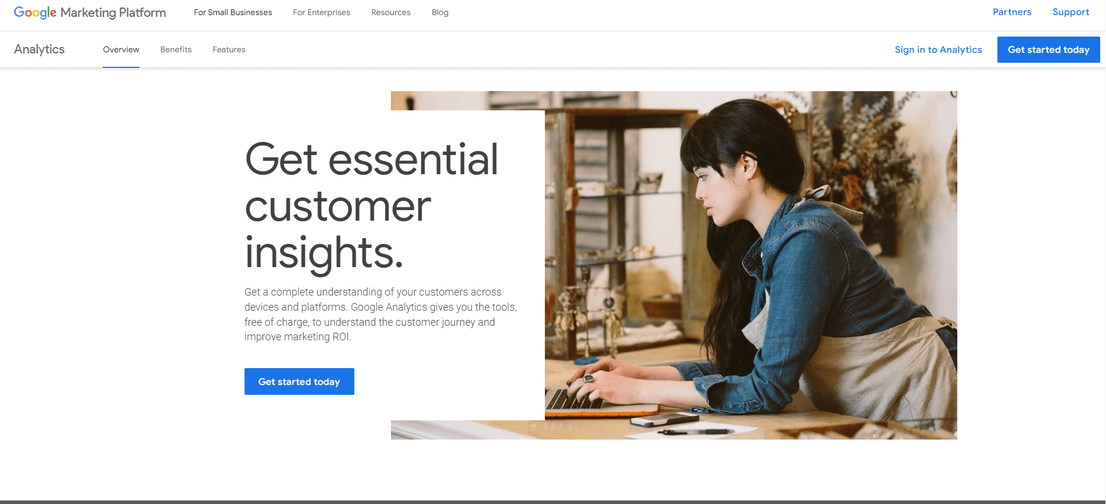The width and height of the screenshot is (1106, 504).
Task: Click the hero photo of woman typing
Action: coord(751,265)
